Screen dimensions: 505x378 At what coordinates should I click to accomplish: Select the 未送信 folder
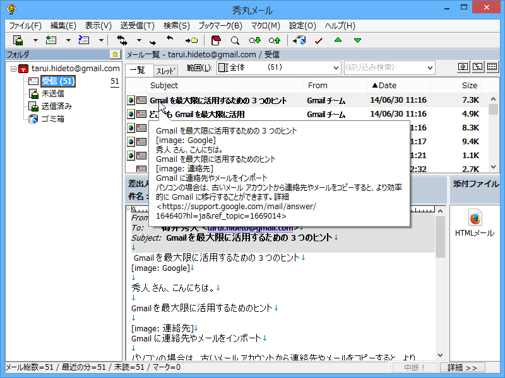point(53,93)
